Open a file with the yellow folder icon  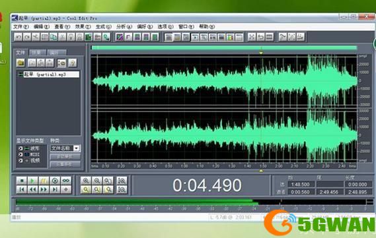pos(21,63)
